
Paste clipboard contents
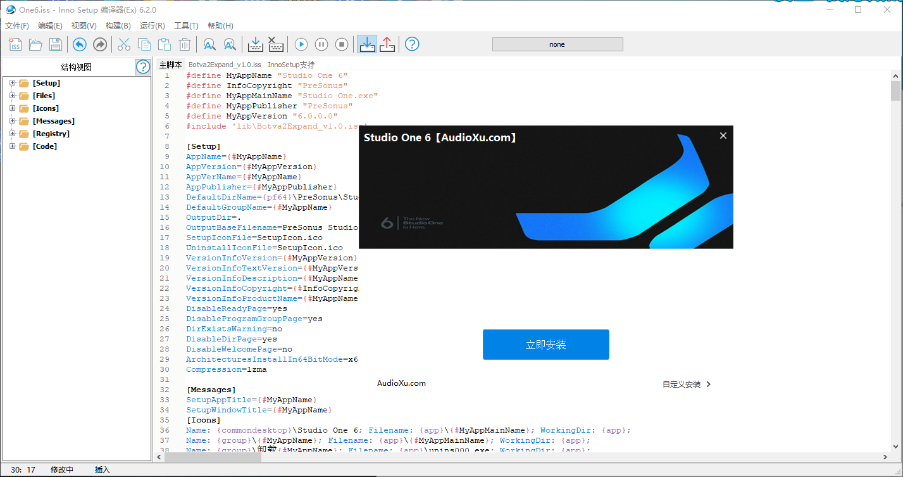(x=165, y=44)
